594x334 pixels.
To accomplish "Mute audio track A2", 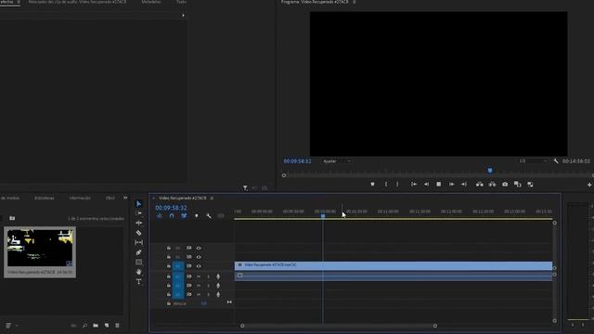I will point(199,286).
